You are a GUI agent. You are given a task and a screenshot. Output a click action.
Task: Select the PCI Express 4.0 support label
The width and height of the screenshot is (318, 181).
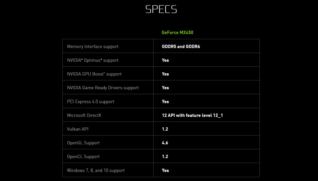tap(90, 102)
